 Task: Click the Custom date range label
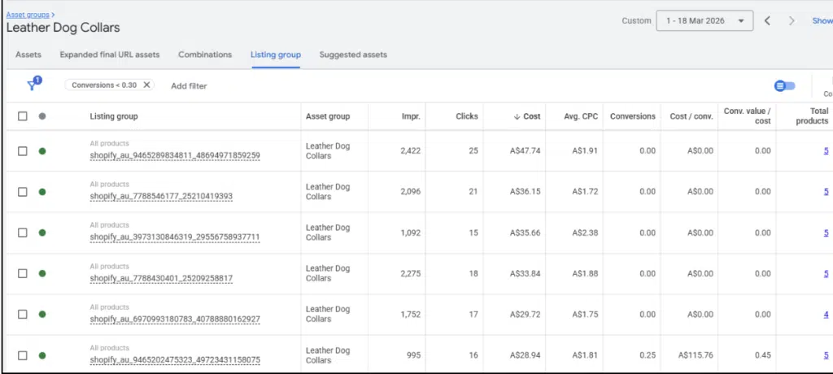pos(636,20)
